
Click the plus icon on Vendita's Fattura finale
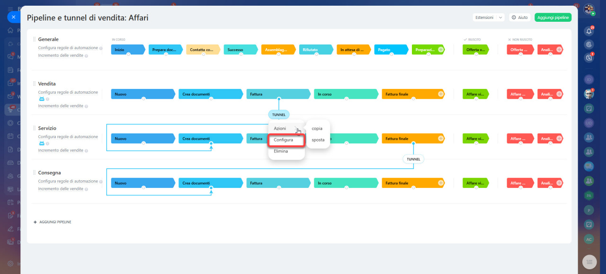[x=441, y=94]
